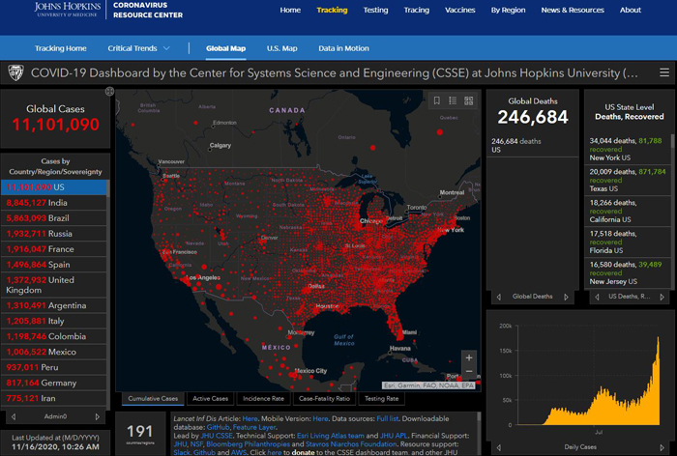The image size is (677, 456).
Task: Open the Testing nav item
Action: 375,10
